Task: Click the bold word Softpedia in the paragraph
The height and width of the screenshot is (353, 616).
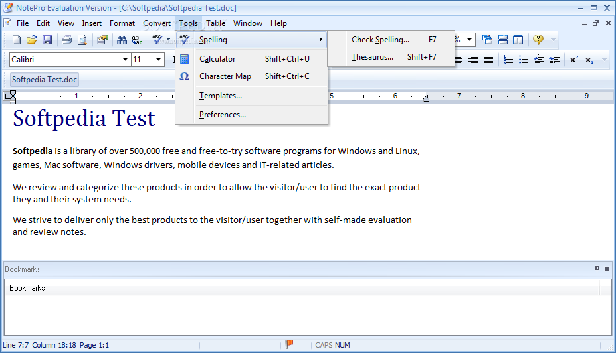Action: 32,151
